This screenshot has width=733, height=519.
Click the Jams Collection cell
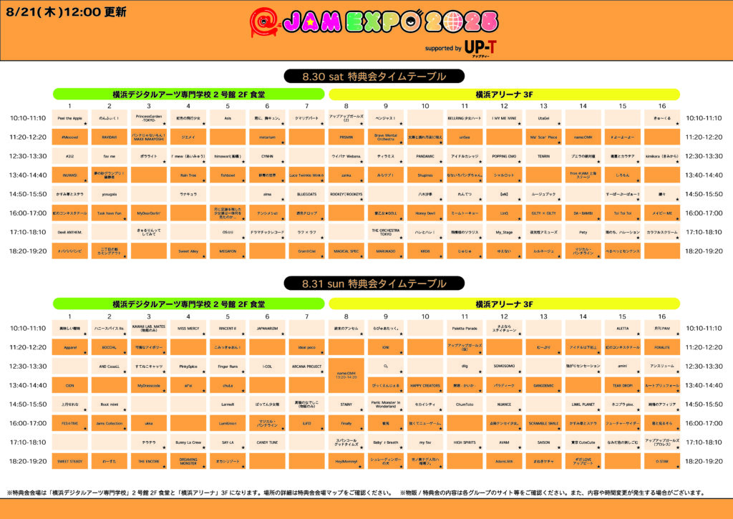pos(109,423)
